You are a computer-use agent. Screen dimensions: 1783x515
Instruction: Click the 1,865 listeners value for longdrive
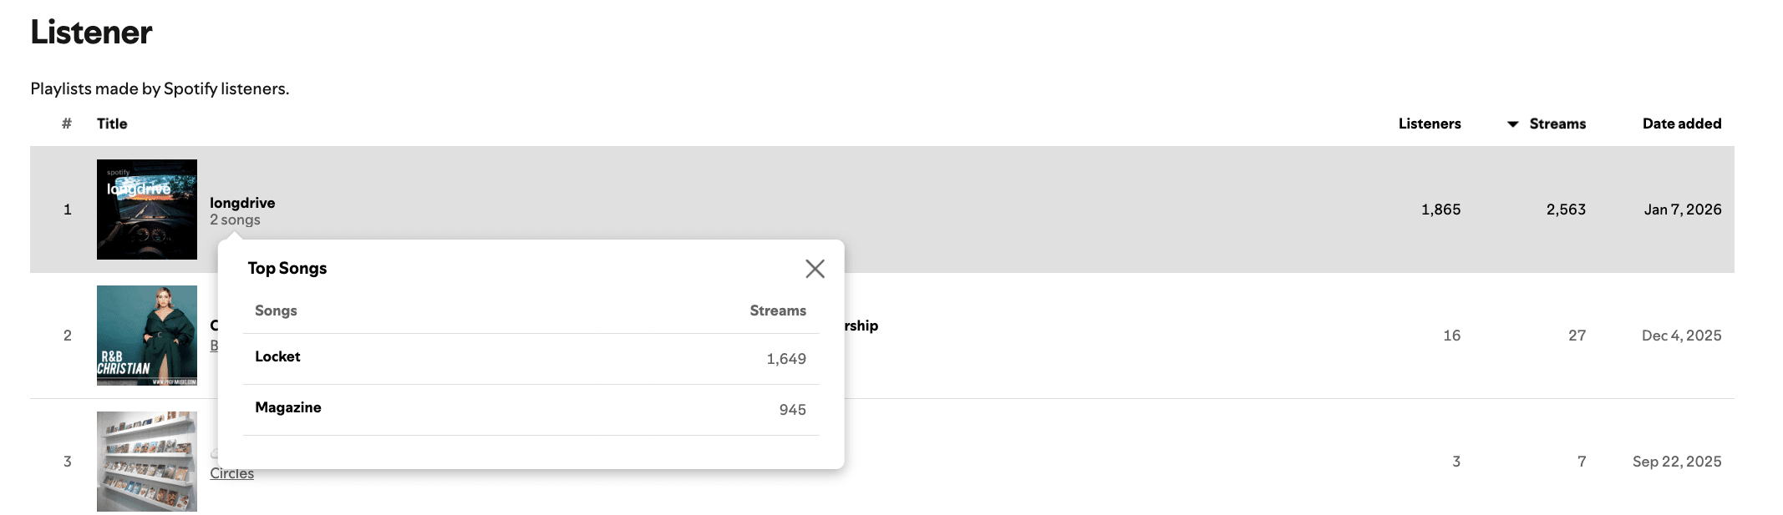(1440, 210)
